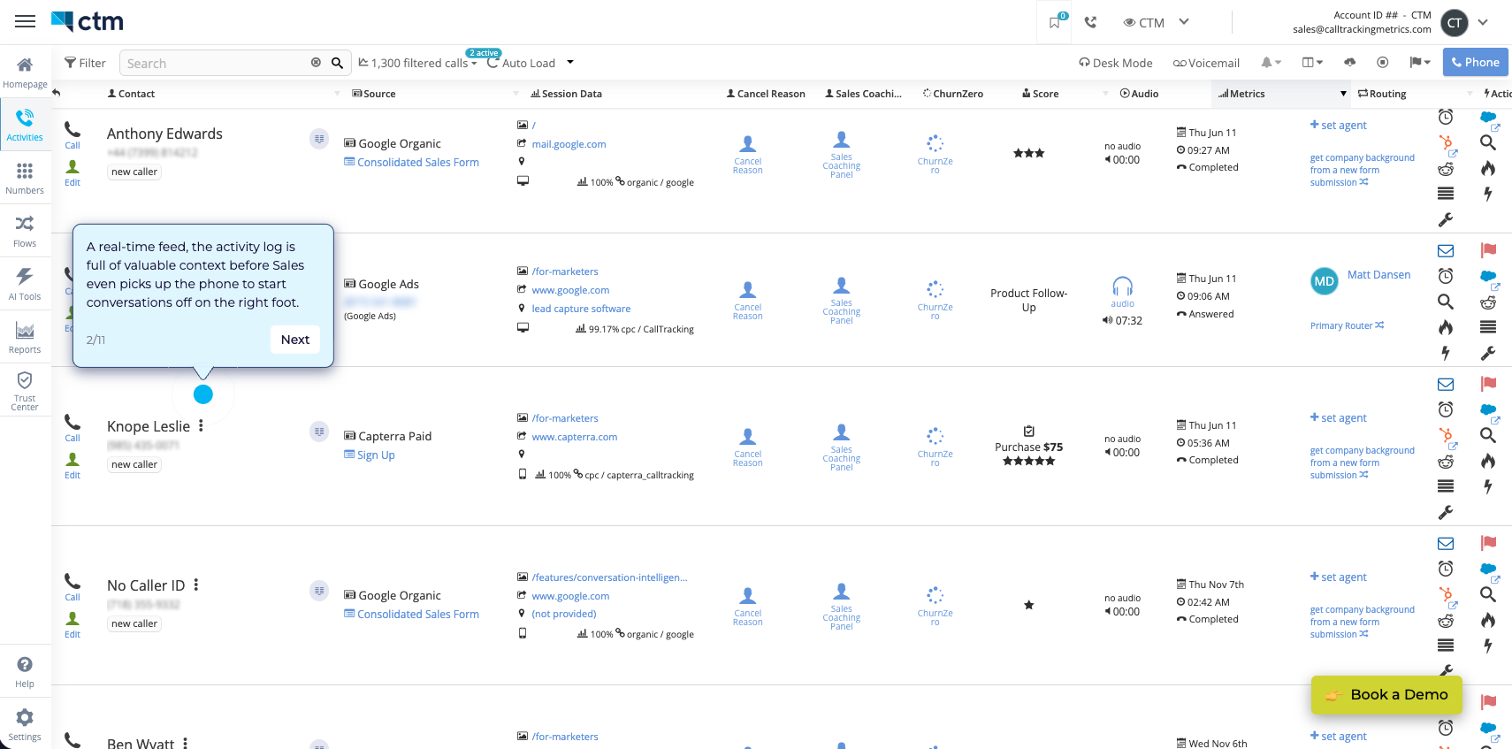
Task: Select the Session Data column header
Action: click(x=566, y=94)
